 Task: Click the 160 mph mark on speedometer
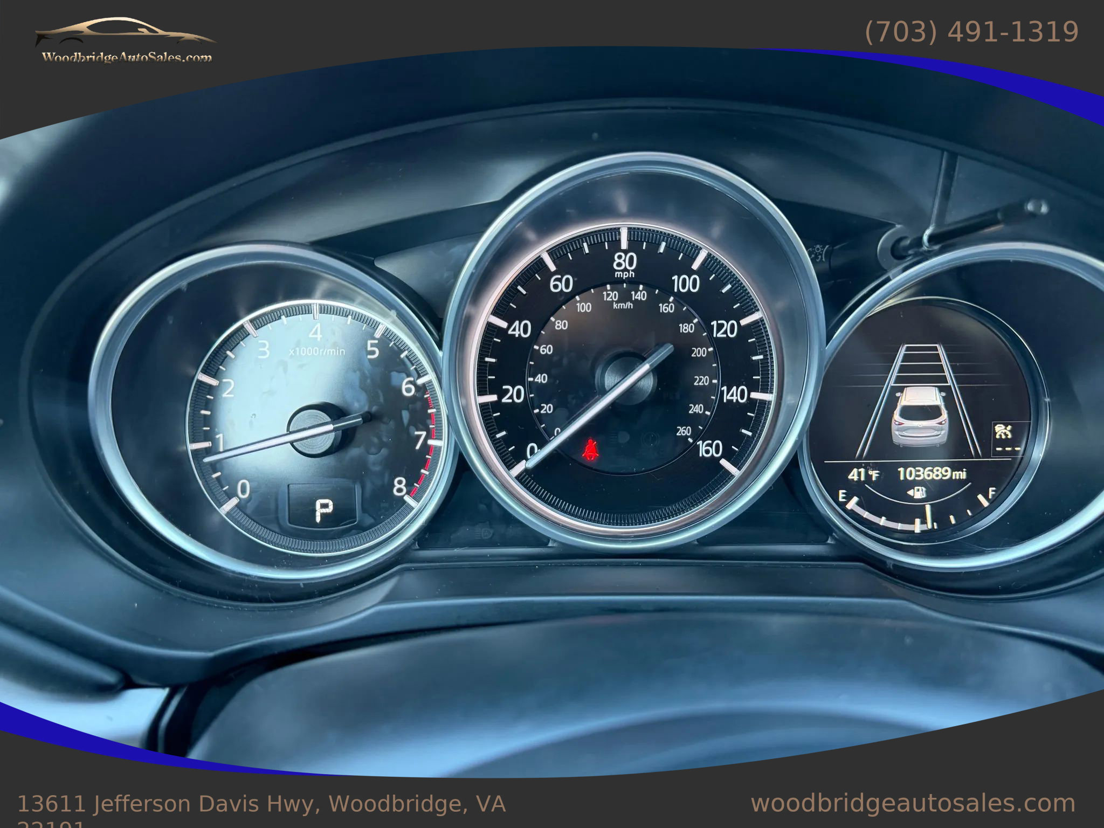point(709,448)
